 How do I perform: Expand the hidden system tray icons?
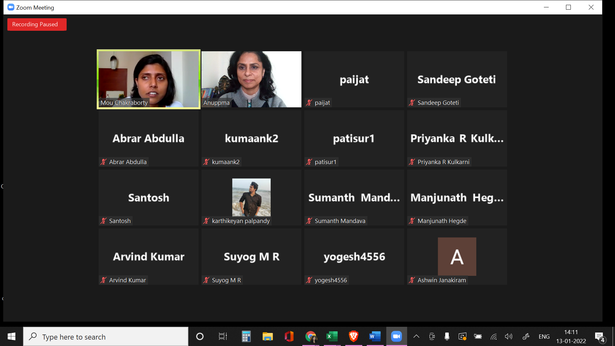click(x=416, y=336)
